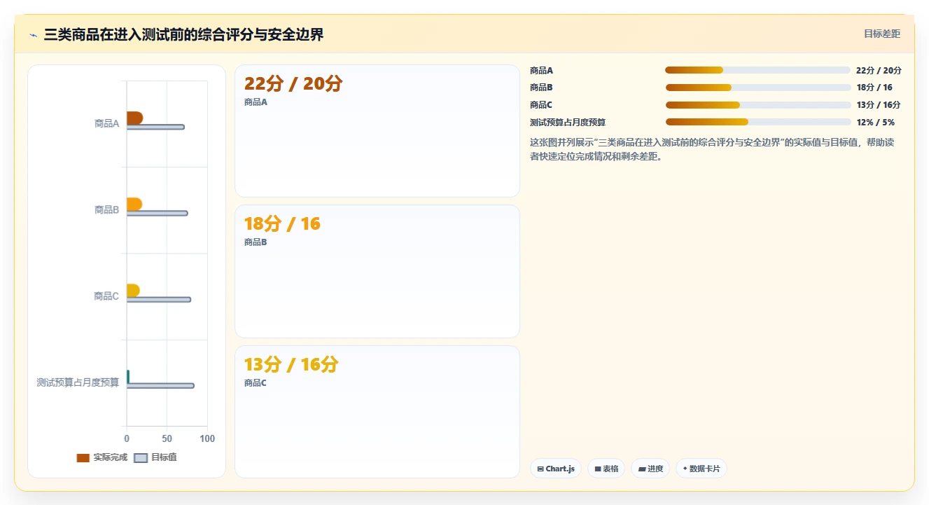Click the 商品C progress bar

pos(757,105)
